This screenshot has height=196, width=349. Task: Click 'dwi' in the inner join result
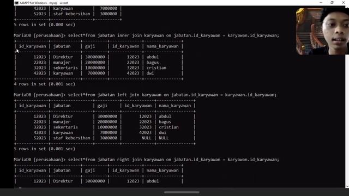(x=151, y=73)
